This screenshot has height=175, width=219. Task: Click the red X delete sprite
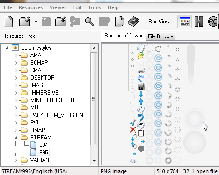tap(133, 130)
